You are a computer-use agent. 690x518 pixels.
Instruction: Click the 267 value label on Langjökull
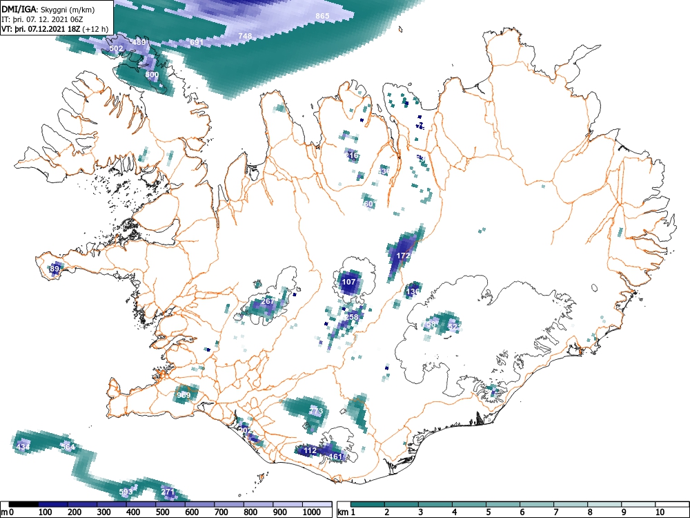(268, 301)
